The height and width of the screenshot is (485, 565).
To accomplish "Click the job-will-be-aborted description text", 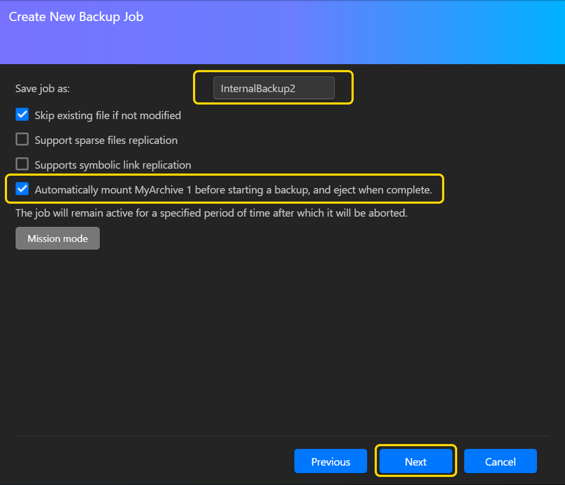I will pyautogui.click(x=211, y=213).
